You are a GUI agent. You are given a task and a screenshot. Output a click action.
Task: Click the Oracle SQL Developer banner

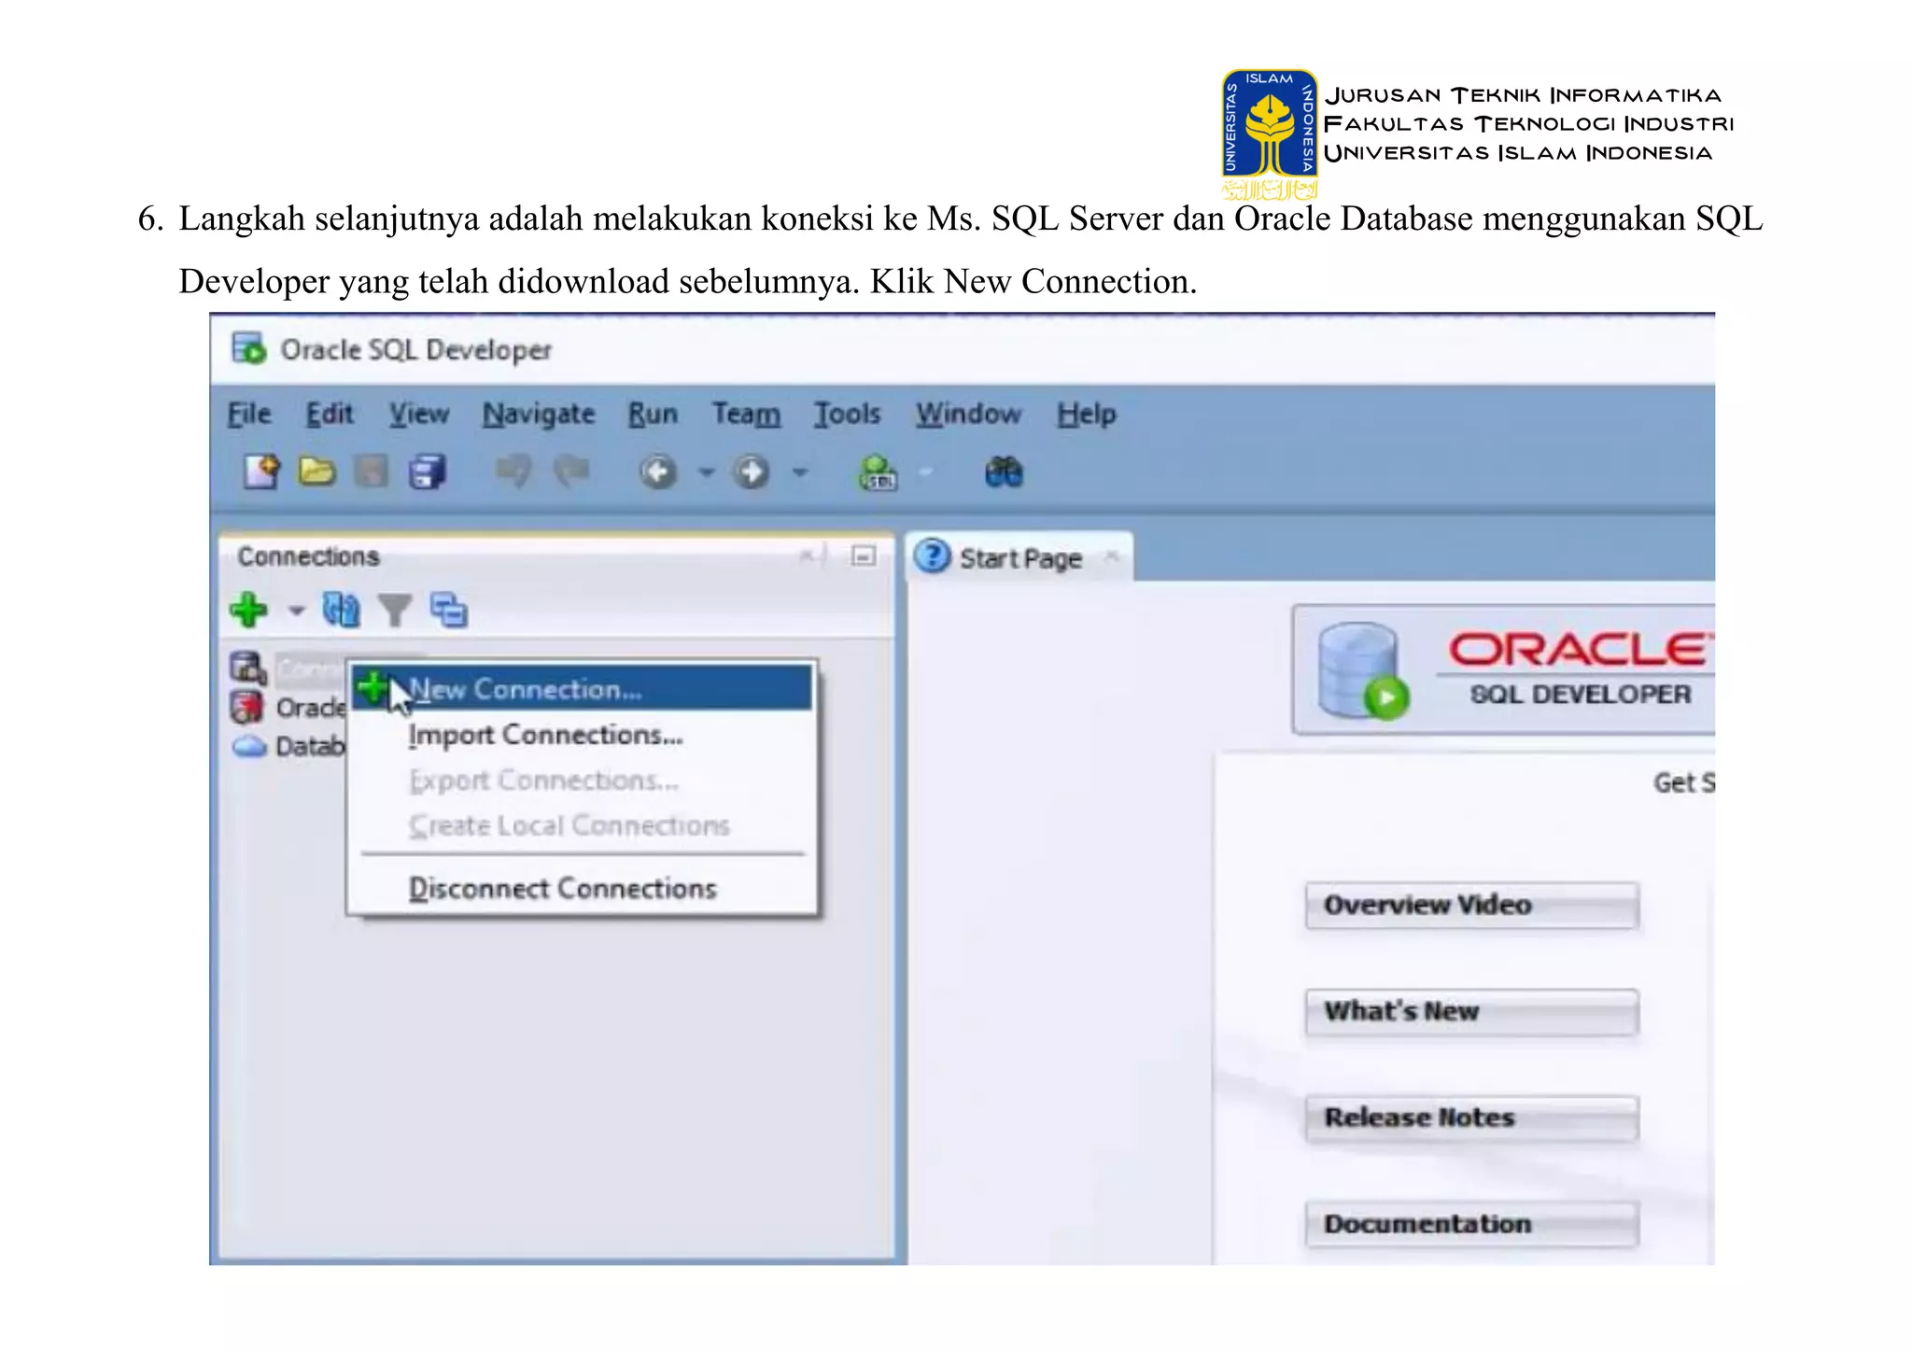pos(1503,669)
